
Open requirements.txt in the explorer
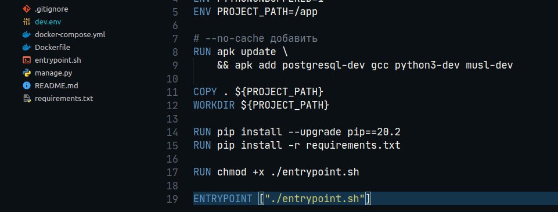click(64, 99)
